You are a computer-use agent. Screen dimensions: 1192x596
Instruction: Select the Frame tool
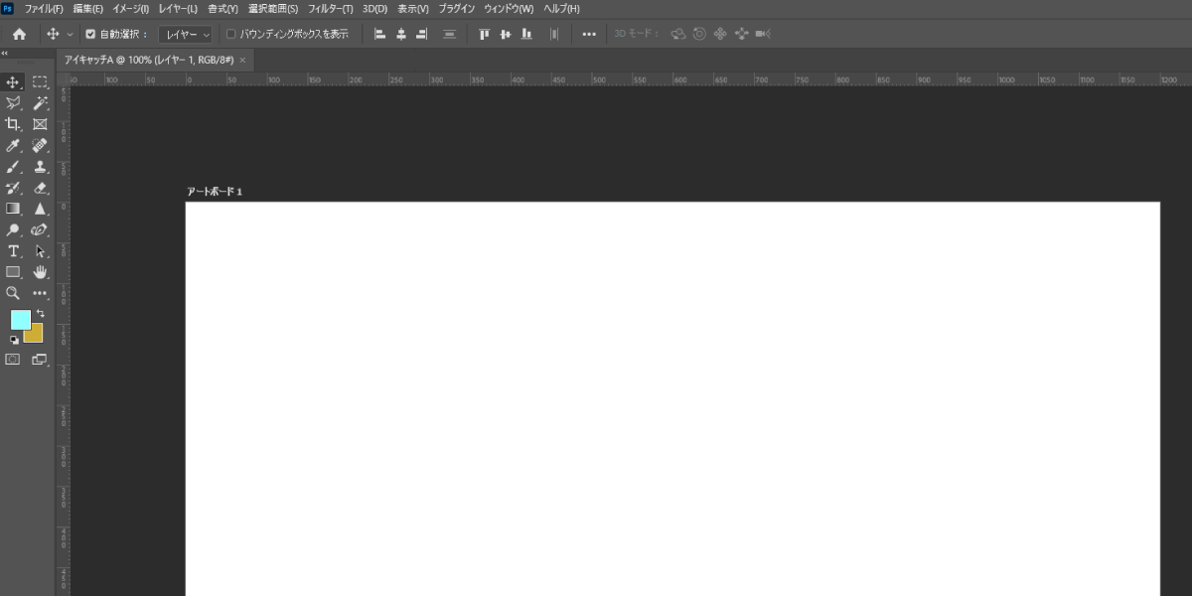[40, 124]
